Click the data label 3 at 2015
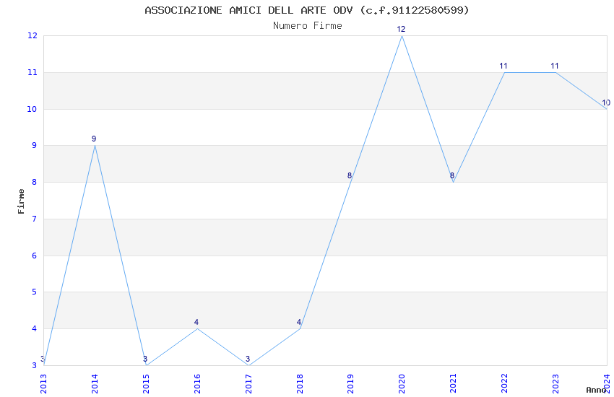 (x=145, y=359)
